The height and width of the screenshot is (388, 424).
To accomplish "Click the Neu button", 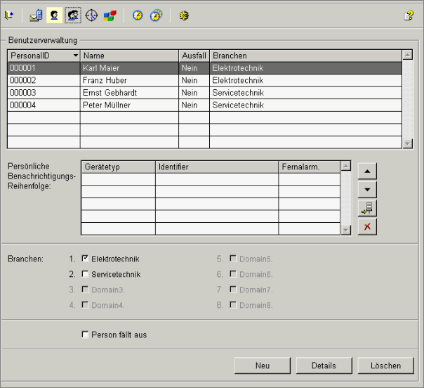I will coord(263,366).
